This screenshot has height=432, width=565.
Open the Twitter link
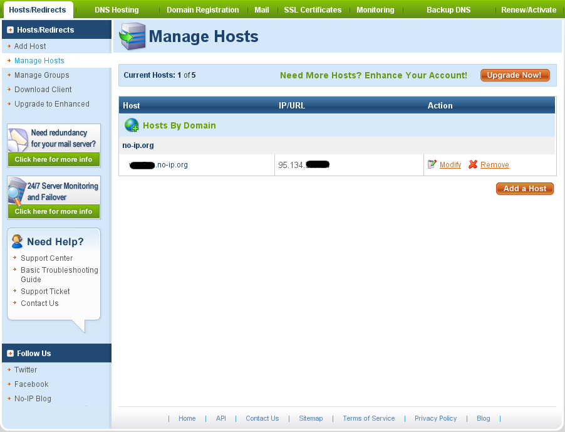26,370
